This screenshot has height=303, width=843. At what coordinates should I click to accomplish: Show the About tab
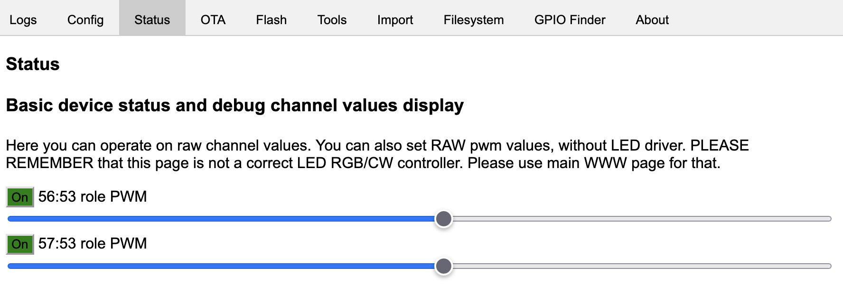[x=652, y=19]
